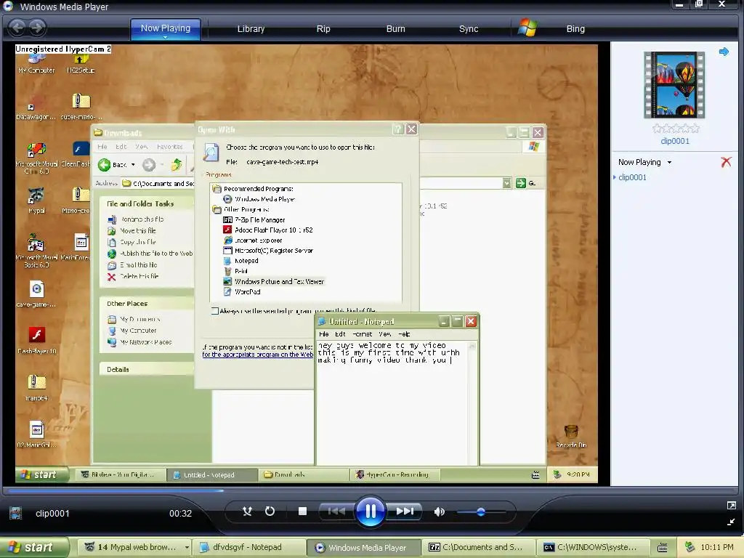Switch to compact mode
Screen dimensions: 744x558
click(731, 522)
